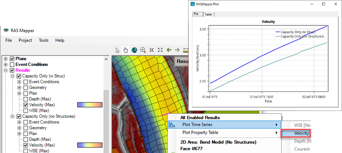This screenshot has width=342, height=153.
Task: Click 'All Enabled Results' header in context menu
Action: pyautogui.click(x=200, y=118)
